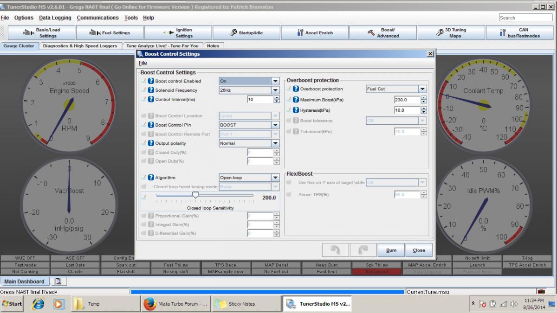Viewport: 557px width, 313px height.
Task: Click the help icon beside Output polarity
Action: tap(151, 143)
